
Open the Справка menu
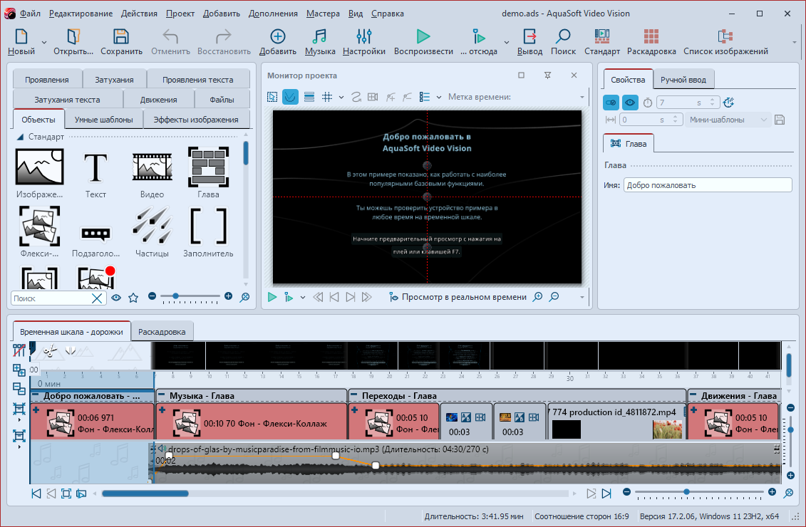coord(387,14)
